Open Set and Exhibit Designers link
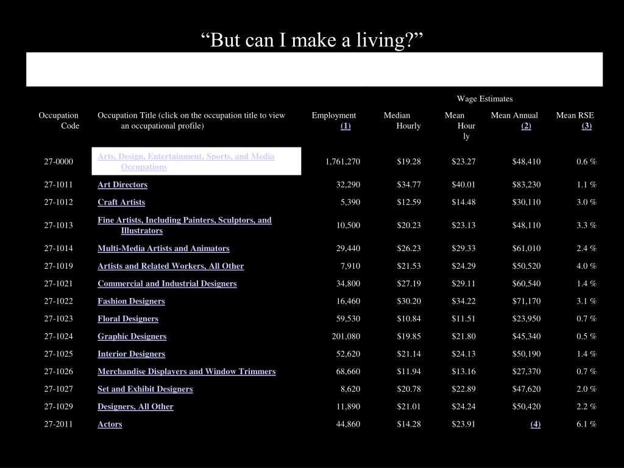Image resolution: width=624 pixels, height=468 pixels. pyautogui.click(x=145, y=389)
